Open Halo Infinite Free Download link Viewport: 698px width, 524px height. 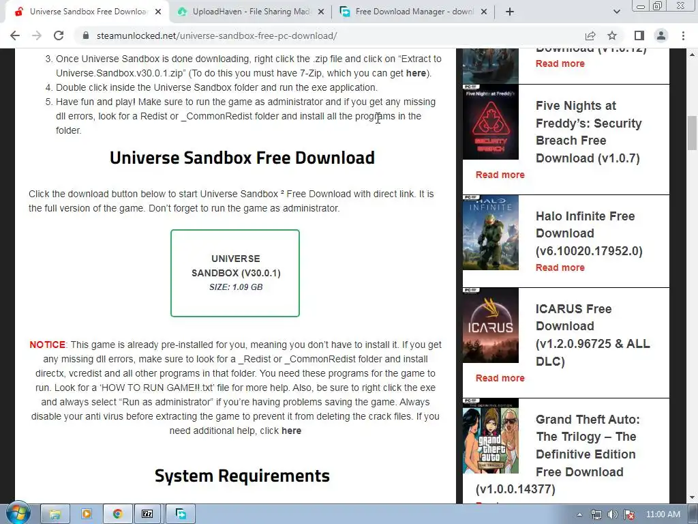click(x=589, y=233)
